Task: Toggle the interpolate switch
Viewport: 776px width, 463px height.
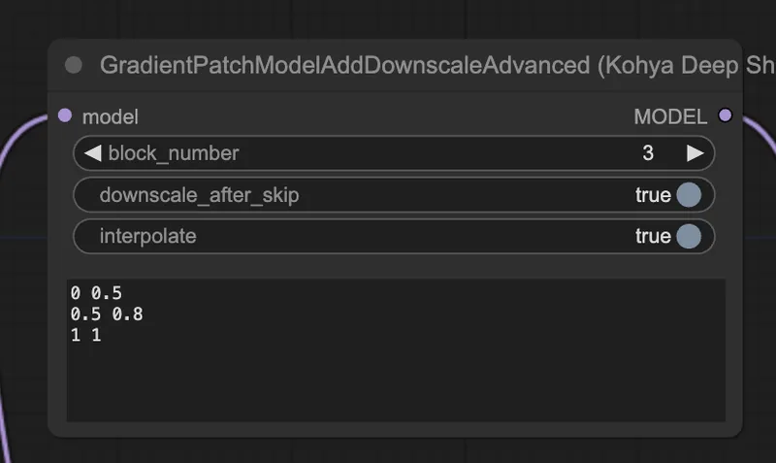Action: (689, 236)
